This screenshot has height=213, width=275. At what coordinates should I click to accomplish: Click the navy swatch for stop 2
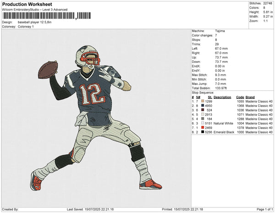[x=203, y=106]
